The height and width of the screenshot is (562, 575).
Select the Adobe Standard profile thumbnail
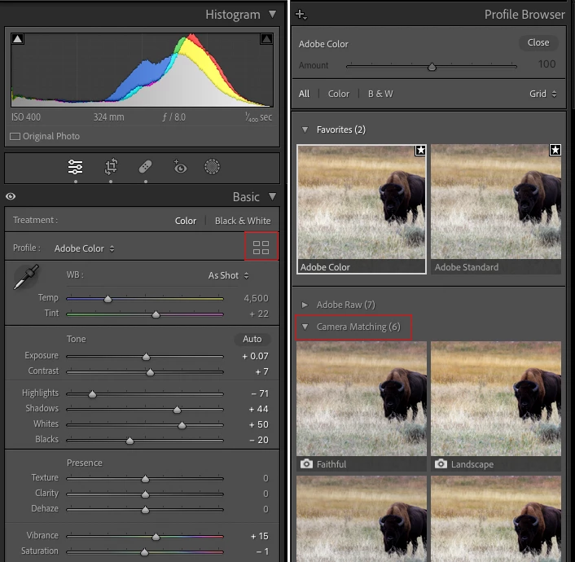496,209
